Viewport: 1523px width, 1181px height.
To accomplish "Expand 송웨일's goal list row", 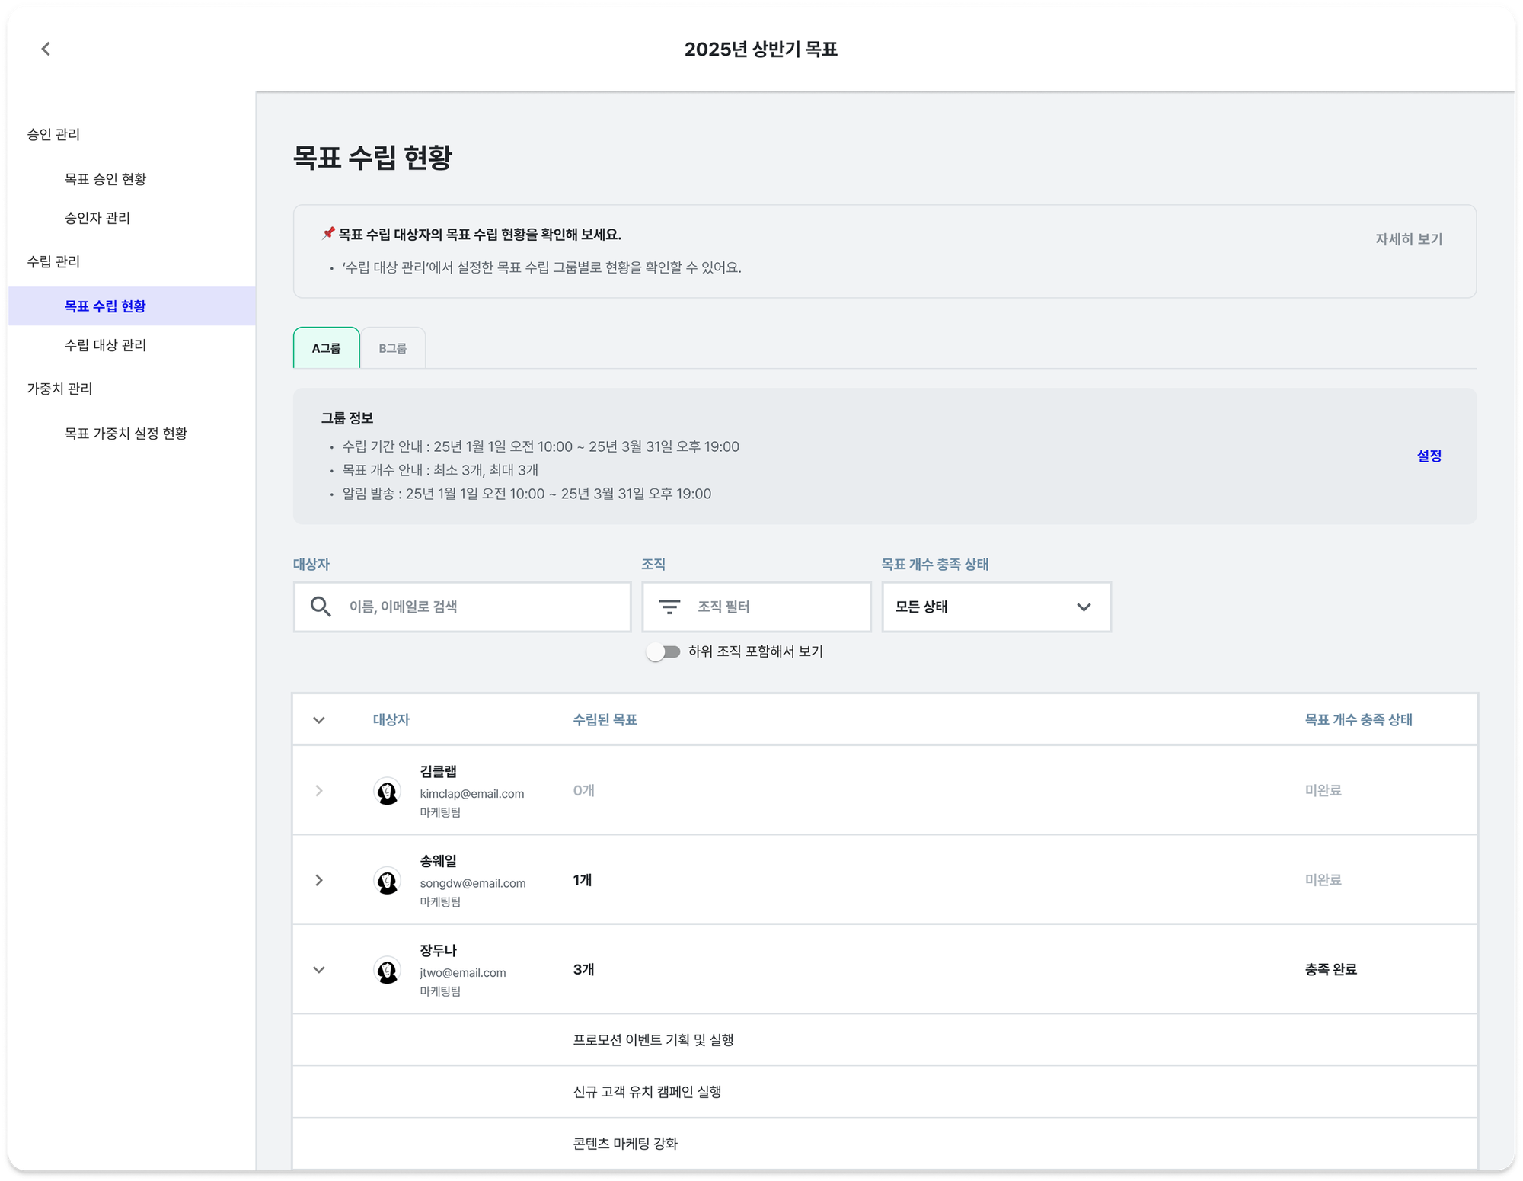I will tap(319, 880).
